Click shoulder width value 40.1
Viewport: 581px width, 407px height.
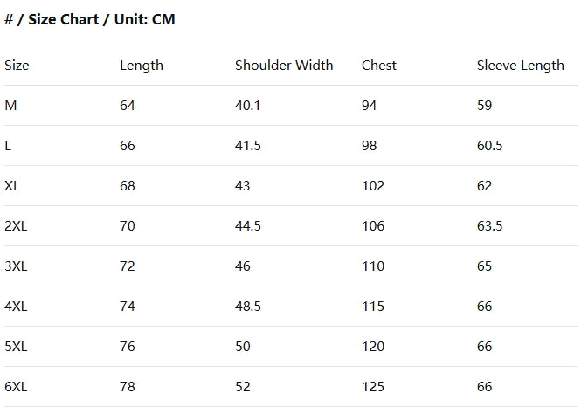pyautogui.click(x=248, y=106)
